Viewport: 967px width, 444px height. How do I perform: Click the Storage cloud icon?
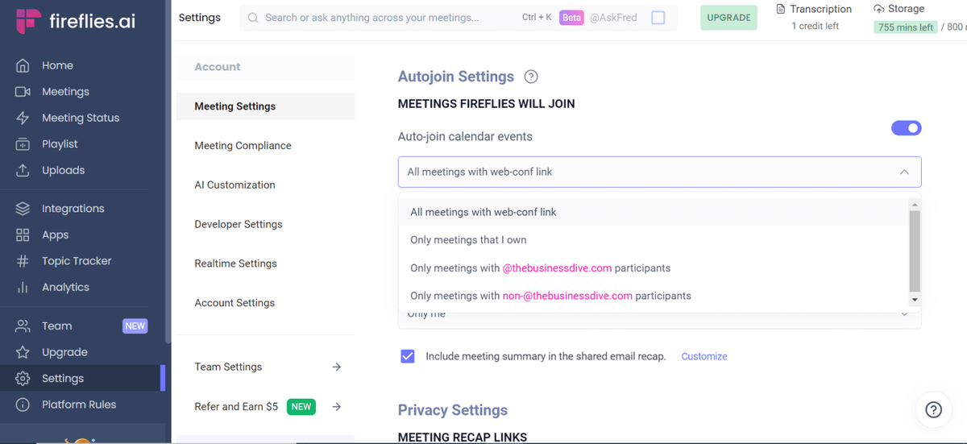[x=879, y=9]
